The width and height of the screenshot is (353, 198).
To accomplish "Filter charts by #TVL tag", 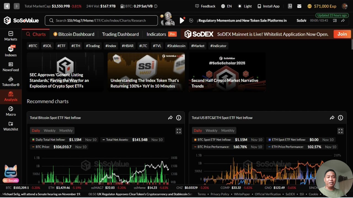I will tap(157, 46).
